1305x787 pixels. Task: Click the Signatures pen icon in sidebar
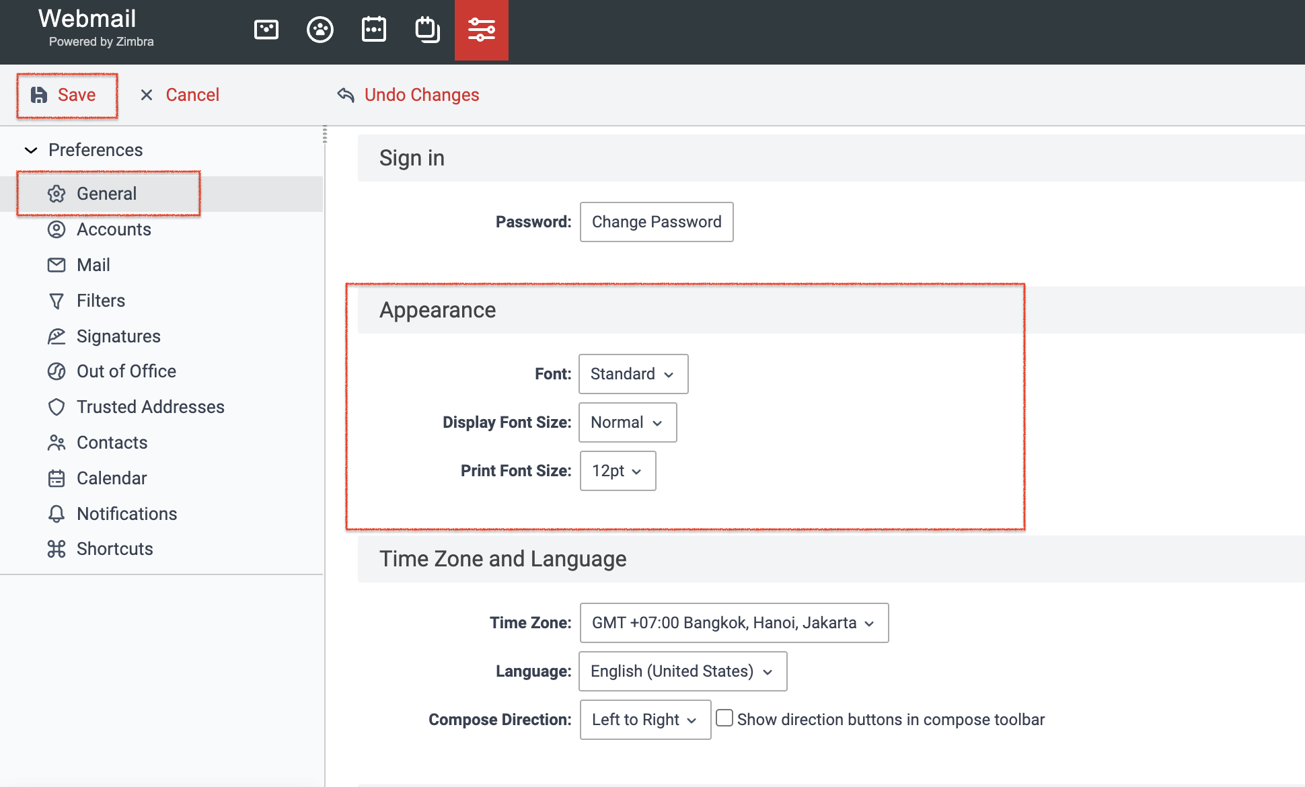57,336
